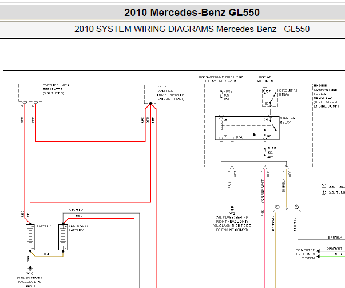The width and height of the screenshot is (345, 288).
Task: Click the GRN/WHT data line arrowhead
Action: click(318, 251)
